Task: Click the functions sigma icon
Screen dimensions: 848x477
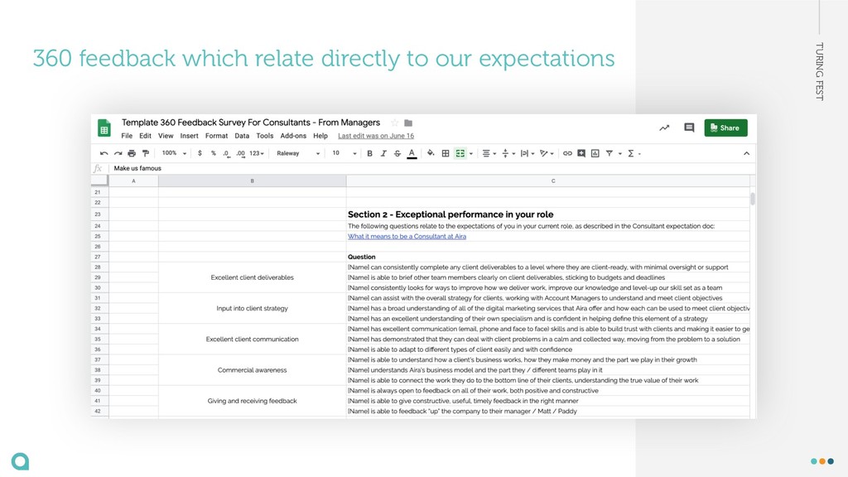Action: click(x=630, y=153)
